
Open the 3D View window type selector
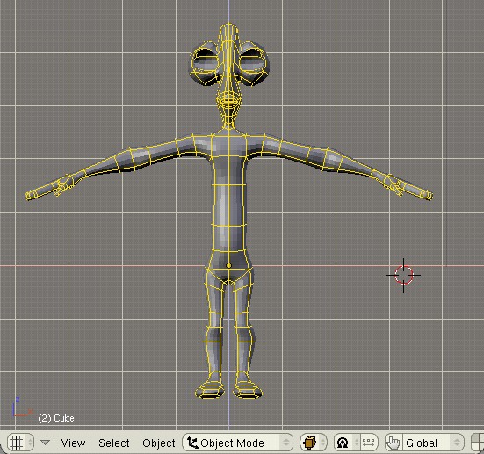(x=20, y=443)
